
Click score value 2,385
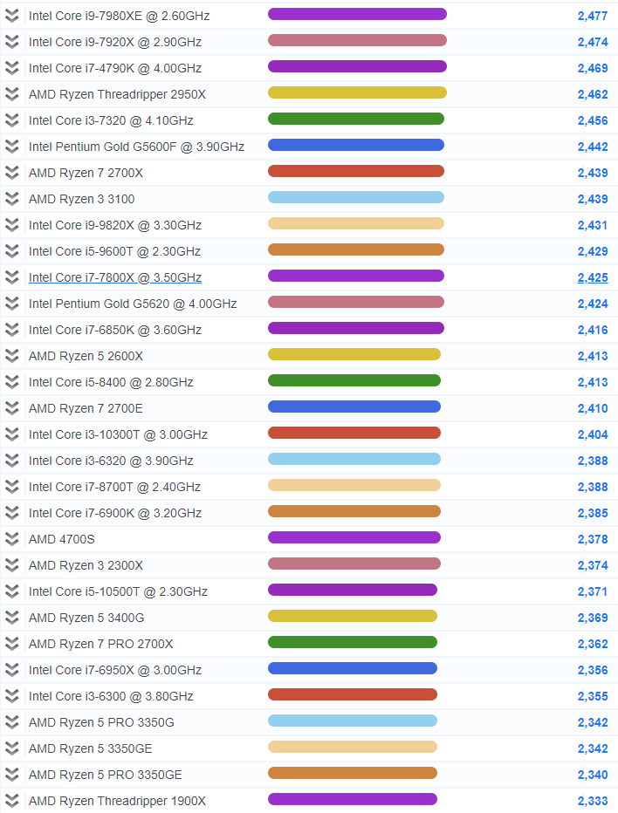(593, 513)
